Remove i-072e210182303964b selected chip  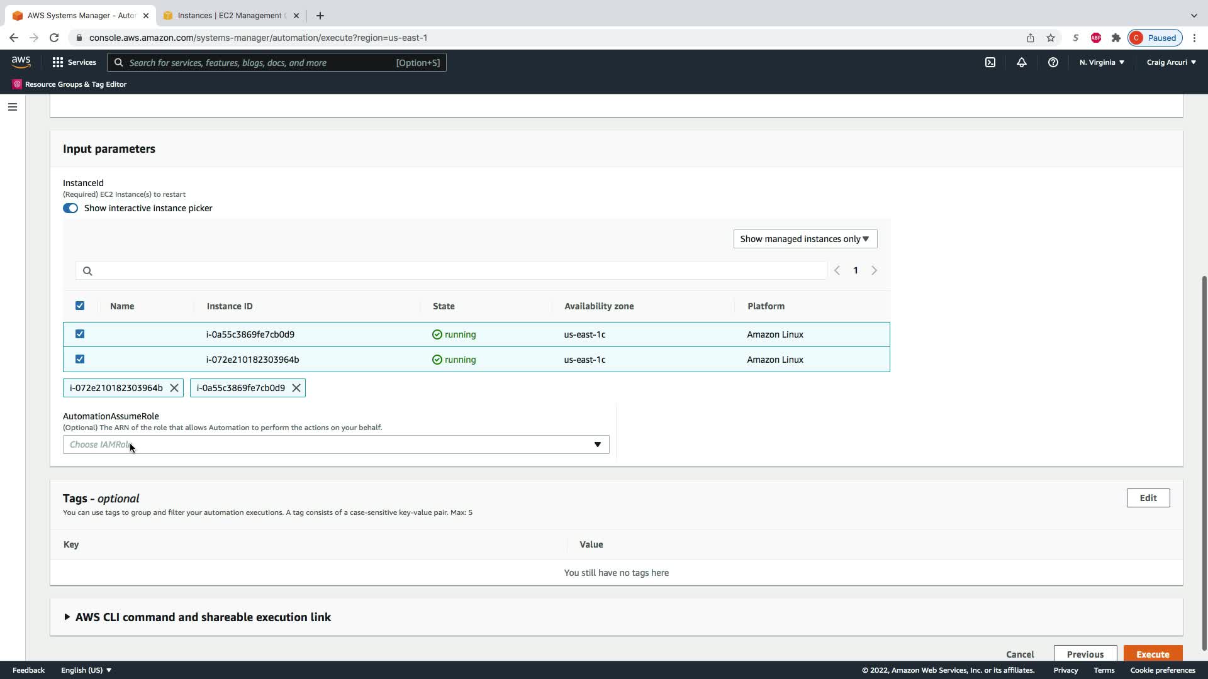click(x=174, y=388)
